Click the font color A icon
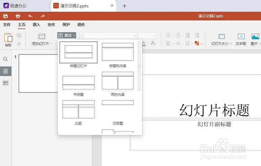261x166 pixels. click(x=144, y=43)
